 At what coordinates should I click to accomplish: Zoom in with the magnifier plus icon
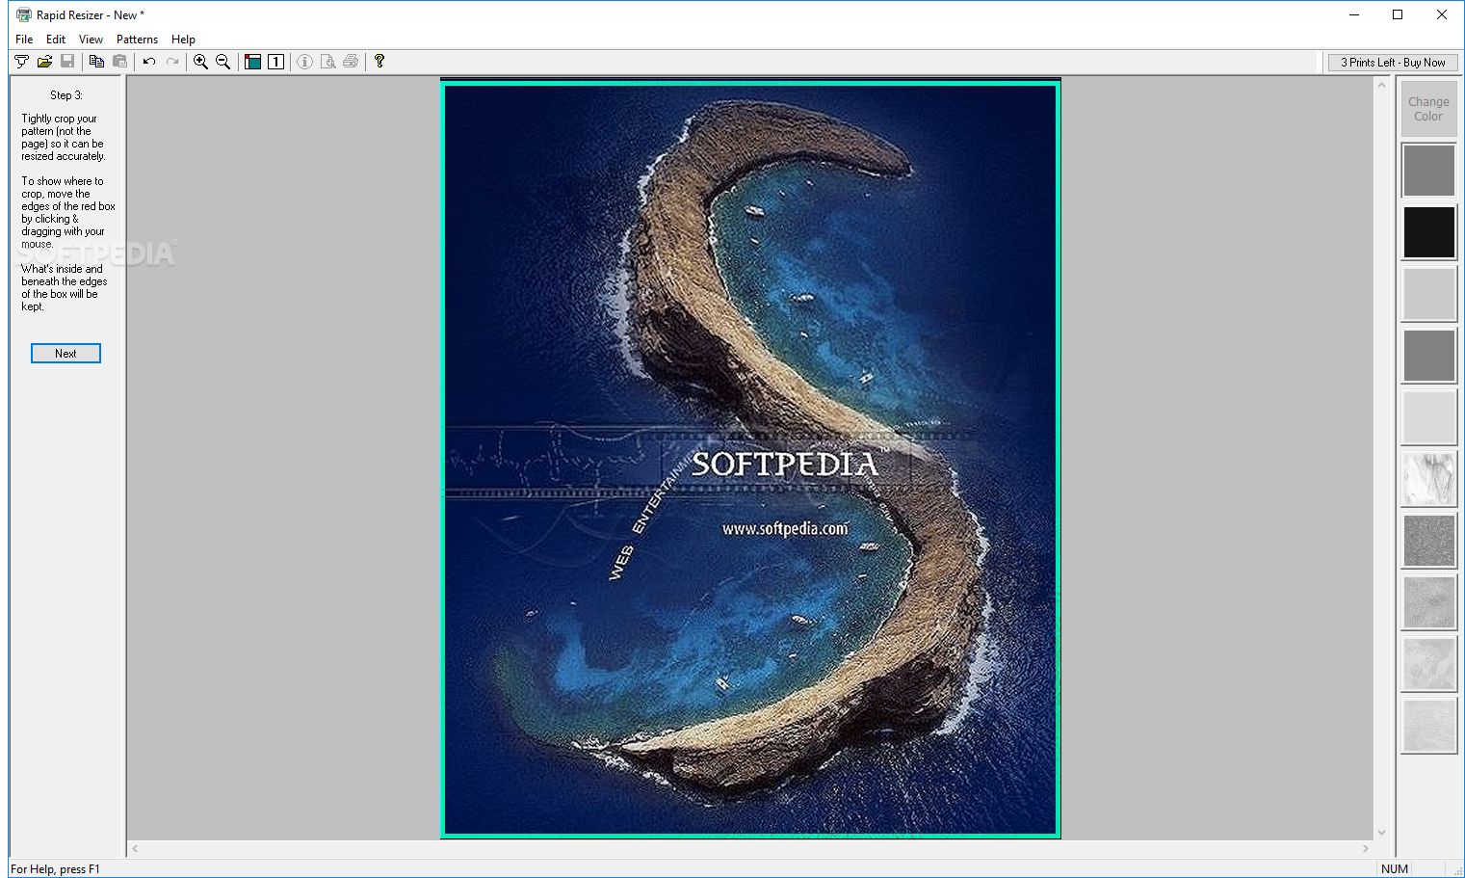pyautogui.click(x=200, y=62)
